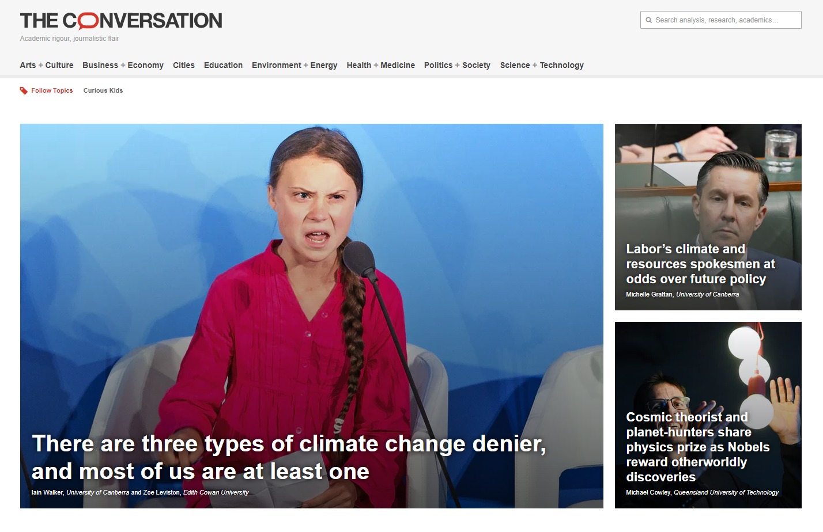Viewport: 823px width, 532px height.
Task: Click author Zoe Leviston's name
Action: pyautogui.click(x=161, y=493)
